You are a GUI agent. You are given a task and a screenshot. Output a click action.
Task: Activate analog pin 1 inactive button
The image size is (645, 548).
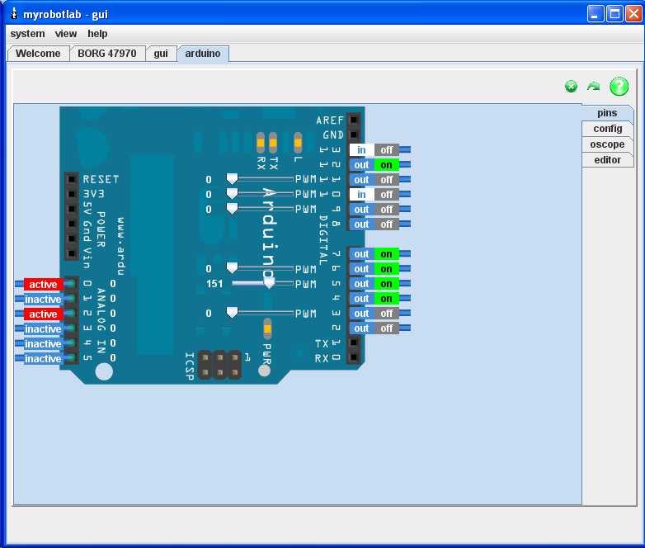43,299
